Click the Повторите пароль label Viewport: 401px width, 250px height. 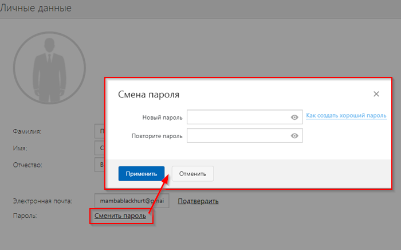(157, 136)
